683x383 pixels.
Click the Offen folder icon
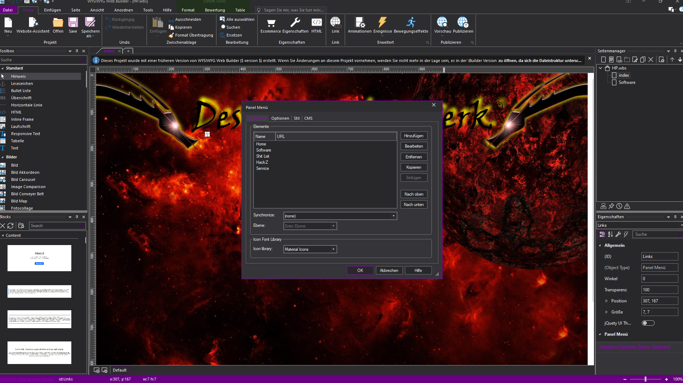tap(58, 23)
